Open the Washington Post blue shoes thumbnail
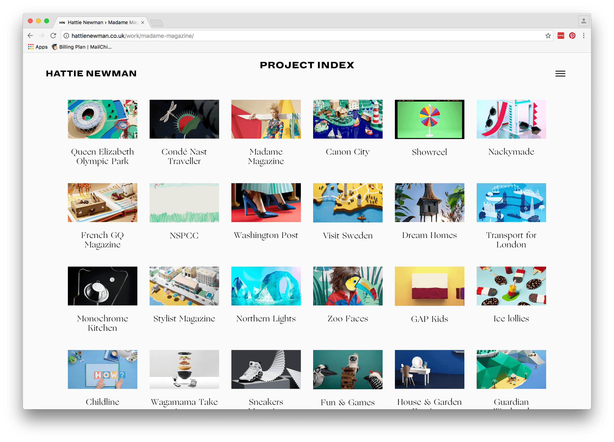This screenshot has width=614, height=442. (266, 202)
